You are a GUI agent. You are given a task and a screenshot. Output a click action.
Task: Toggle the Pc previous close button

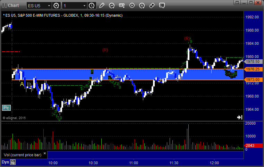coord(6,108)
